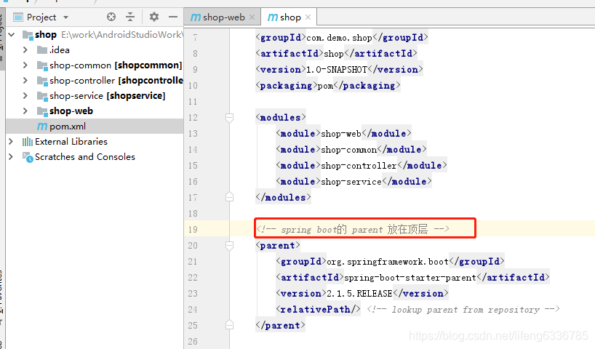Click the shop-service folder icon
The image size is (595, 349).
pyautogui.click(x=42, y=95)
